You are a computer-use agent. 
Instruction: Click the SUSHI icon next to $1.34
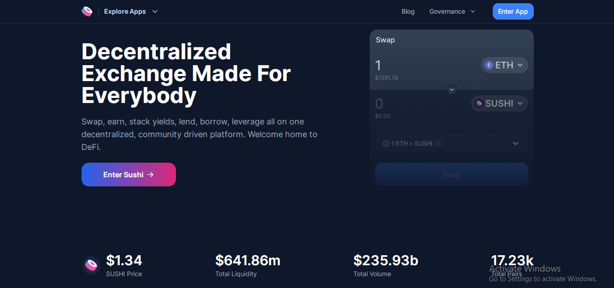92,265
